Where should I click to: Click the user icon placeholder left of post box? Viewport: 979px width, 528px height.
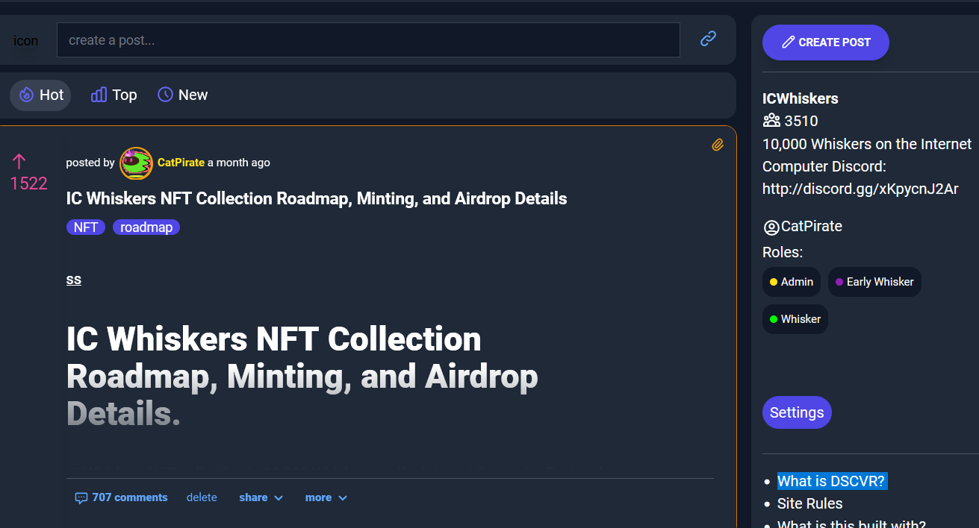[x=26, y=40]
